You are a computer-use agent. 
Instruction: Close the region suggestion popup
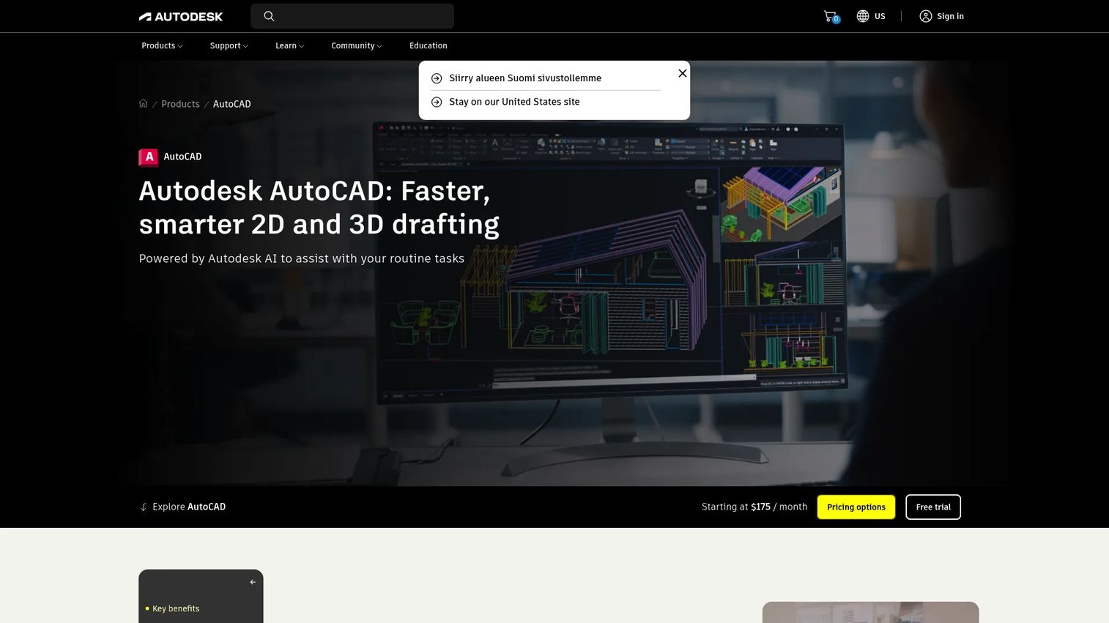pyautogui.click(x=683, y=73)
